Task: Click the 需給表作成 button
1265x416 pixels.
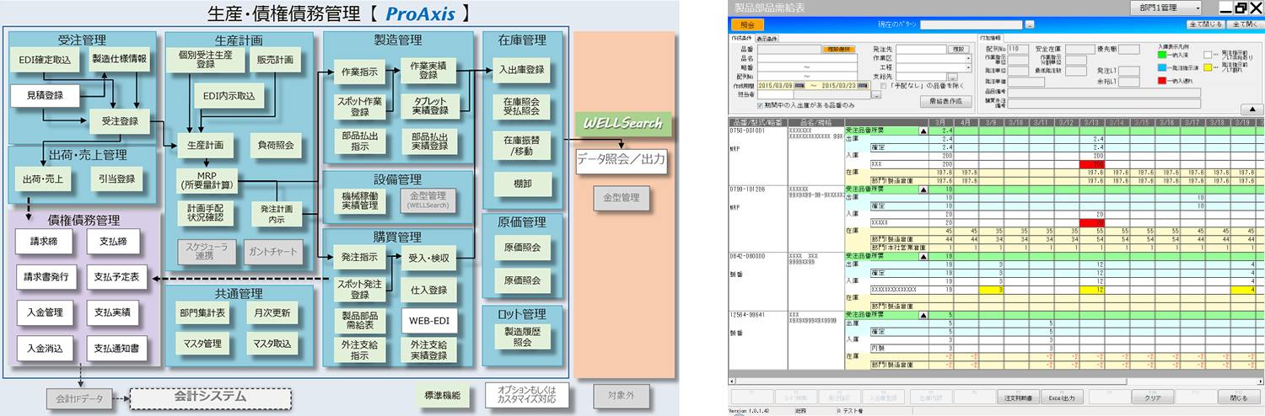Action: pyautogui.click(x=945, y=102)
